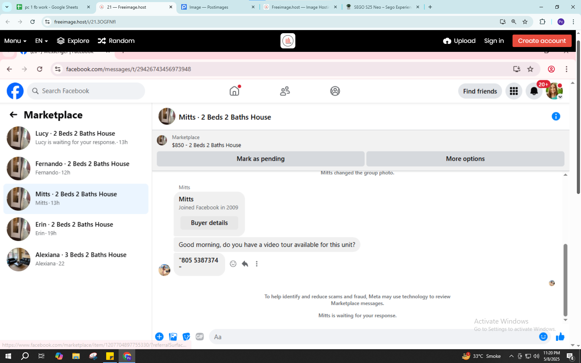Open Mitts' Buyer details
The height and width of the screenshot is (363, 581).
(209, 223)
